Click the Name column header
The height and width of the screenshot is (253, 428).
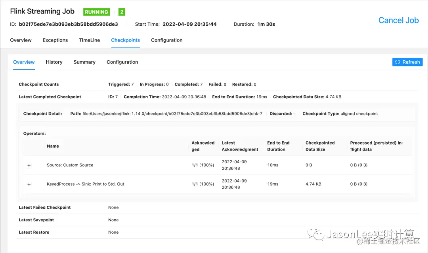point(53,146)
